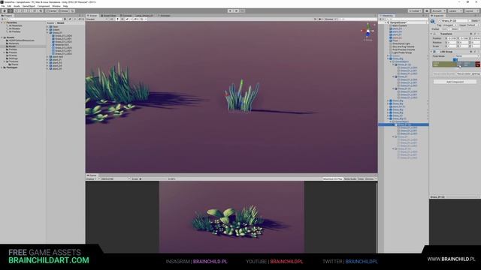Toggle the Static checkbox in Inspector
Screen dimensions: 481x270
[470, 21]
